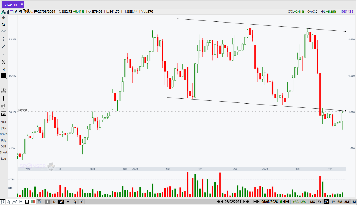358x206 pixels.
Task: Set range to 5Y
Action: pyautogui.click(x=319, y=202)
